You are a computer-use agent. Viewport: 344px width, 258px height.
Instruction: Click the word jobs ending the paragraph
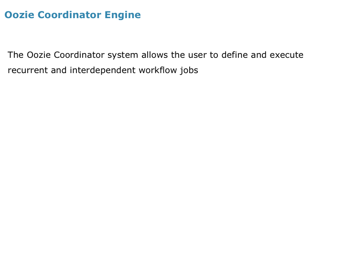point(189,71)
